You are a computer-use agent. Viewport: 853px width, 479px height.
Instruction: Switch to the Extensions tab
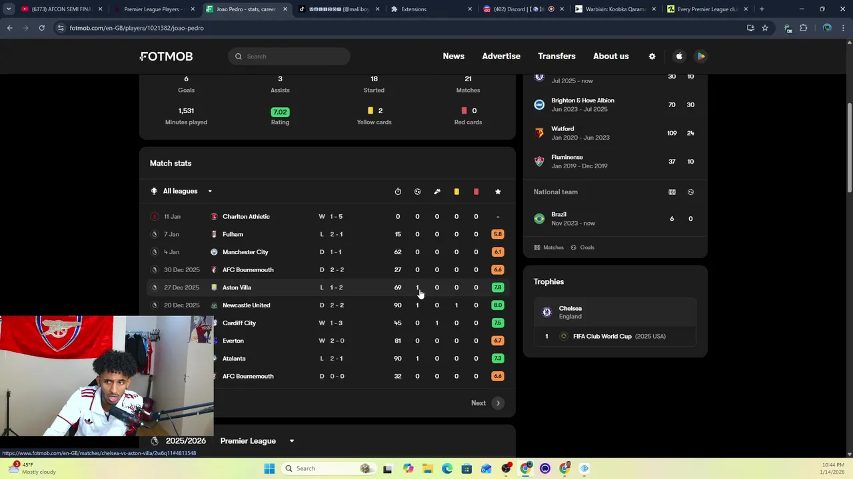pyautogui.click(x=431, y=9)
